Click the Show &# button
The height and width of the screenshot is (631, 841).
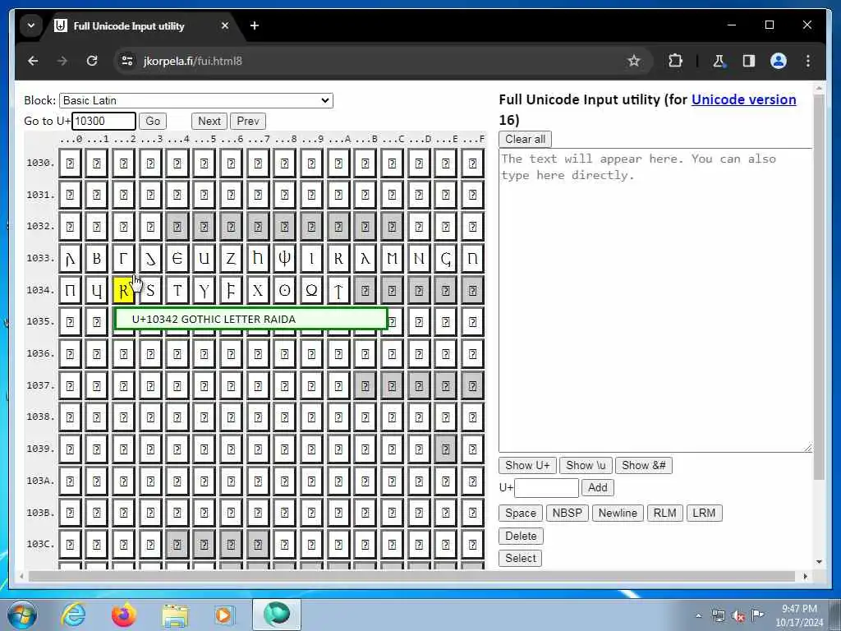[x=644, y=466]
